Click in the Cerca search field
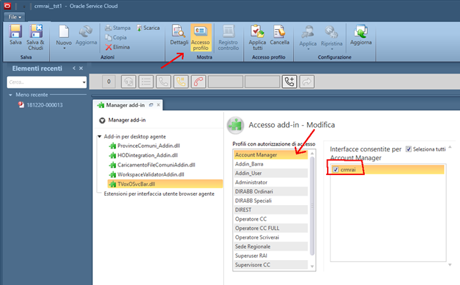The height and width of the screenshot is (285, 460). 44,82
